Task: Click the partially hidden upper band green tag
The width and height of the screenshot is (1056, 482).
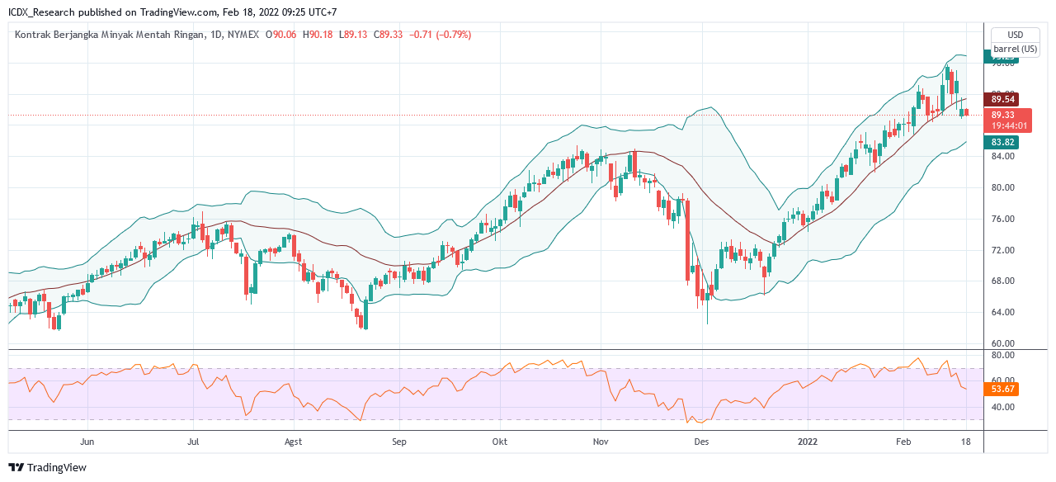Action: (1002, 59)
